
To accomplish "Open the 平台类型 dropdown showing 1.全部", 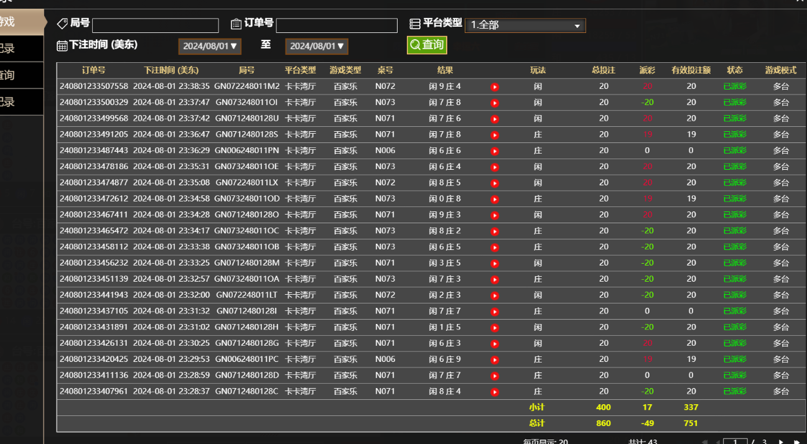I will 525,25.
